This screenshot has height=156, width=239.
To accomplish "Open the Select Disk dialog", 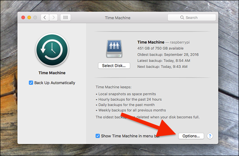I will (114, 66).
